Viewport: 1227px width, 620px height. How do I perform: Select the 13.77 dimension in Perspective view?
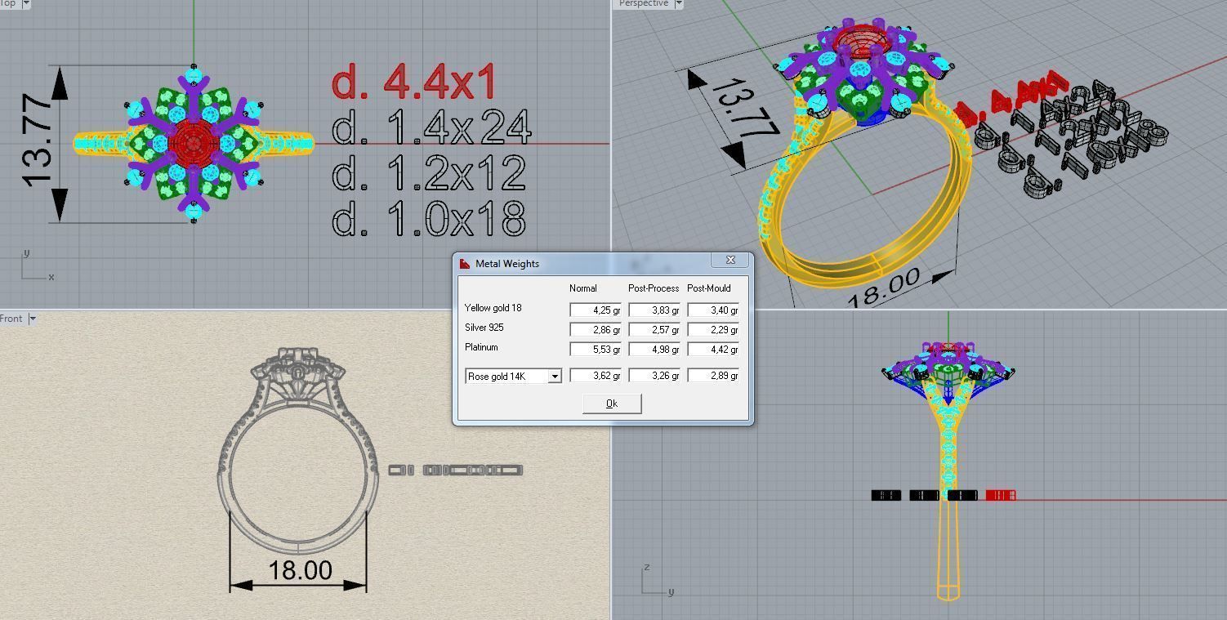click(x=745, y=109)
